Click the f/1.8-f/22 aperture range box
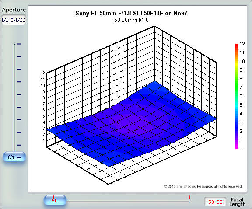Image resolution: width=252 pixels, height=209 pixels. [14, 20]
